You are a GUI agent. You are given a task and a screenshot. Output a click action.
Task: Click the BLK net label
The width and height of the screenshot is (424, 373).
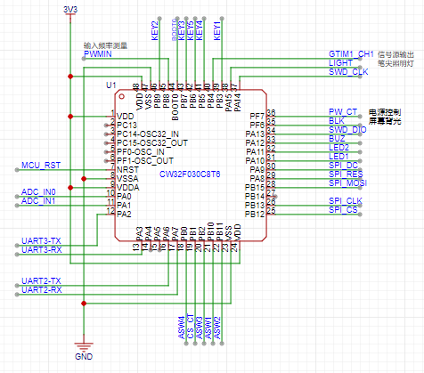click(337, 121)
